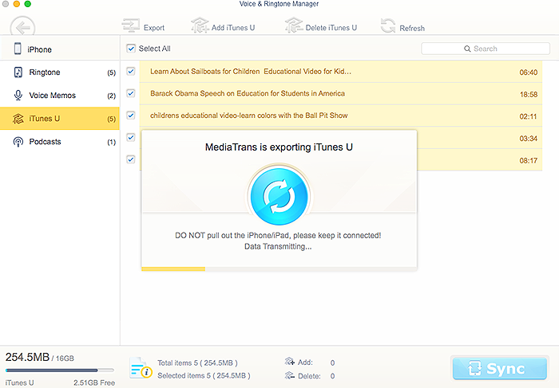Image resolution: width=559 pixels, height=388 pixels.
Task: Click the blue Sync button
Action: click(x=500, y=368)
